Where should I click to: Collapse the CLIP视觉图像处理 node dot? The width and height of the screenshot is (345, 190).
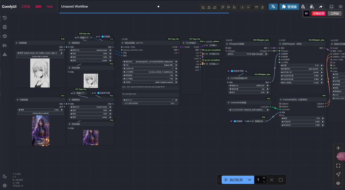tap(228, 78)
